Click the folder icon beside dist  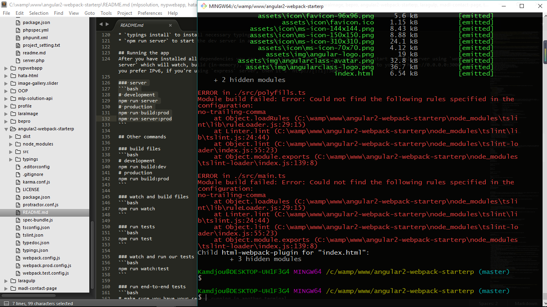[18, 136]
